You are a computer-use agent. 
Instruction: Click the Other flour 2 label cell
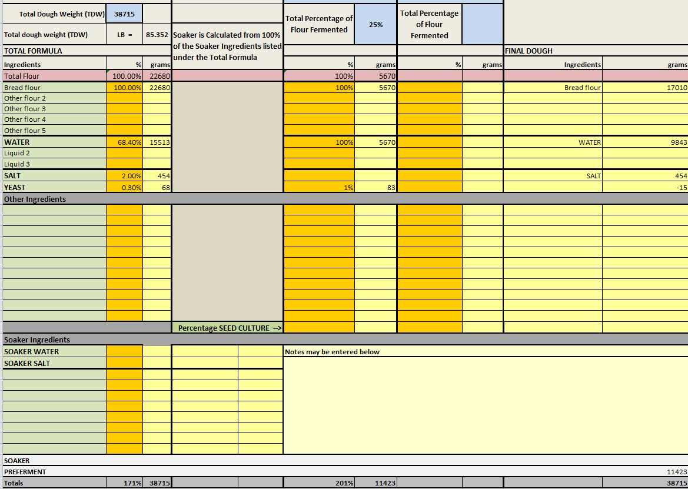54,98
